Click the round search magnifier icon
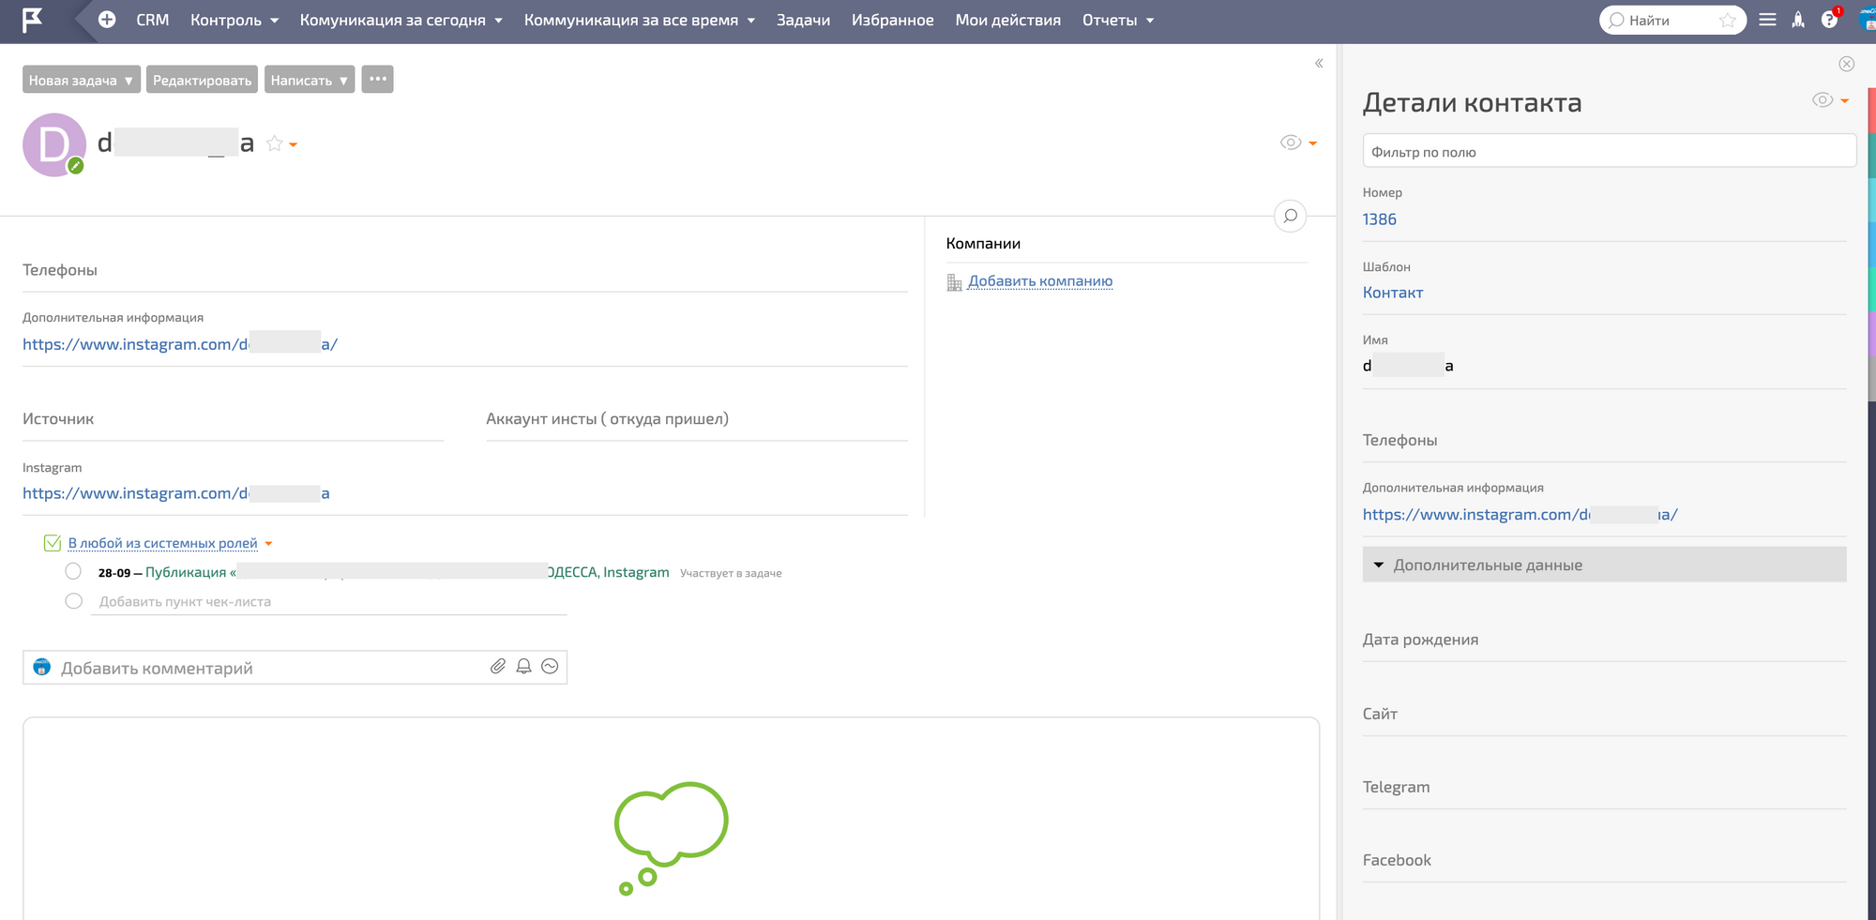 coord(1291,217)
